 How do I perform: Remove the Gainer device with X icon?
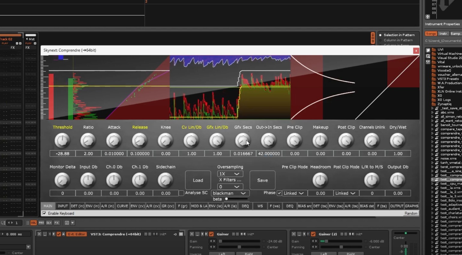192,234
